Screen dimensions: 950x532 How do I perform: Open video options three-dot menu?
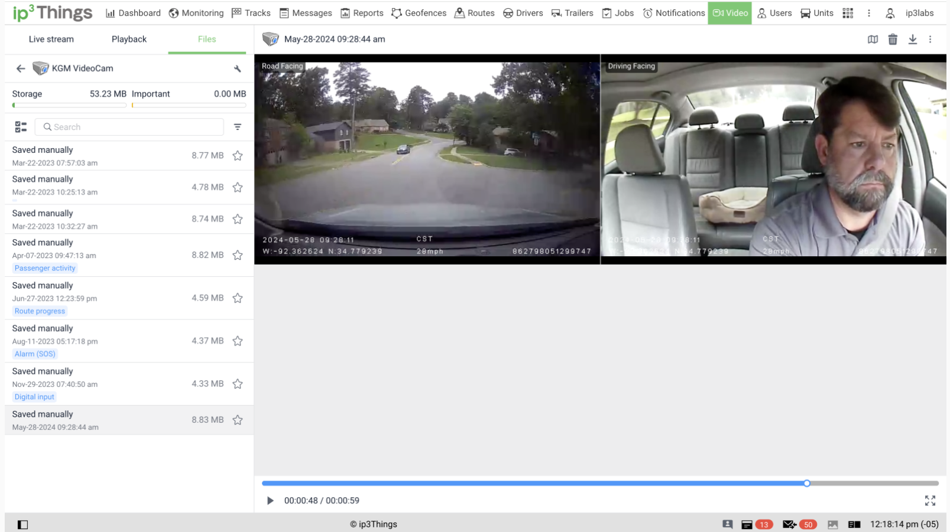click(930, 40)
